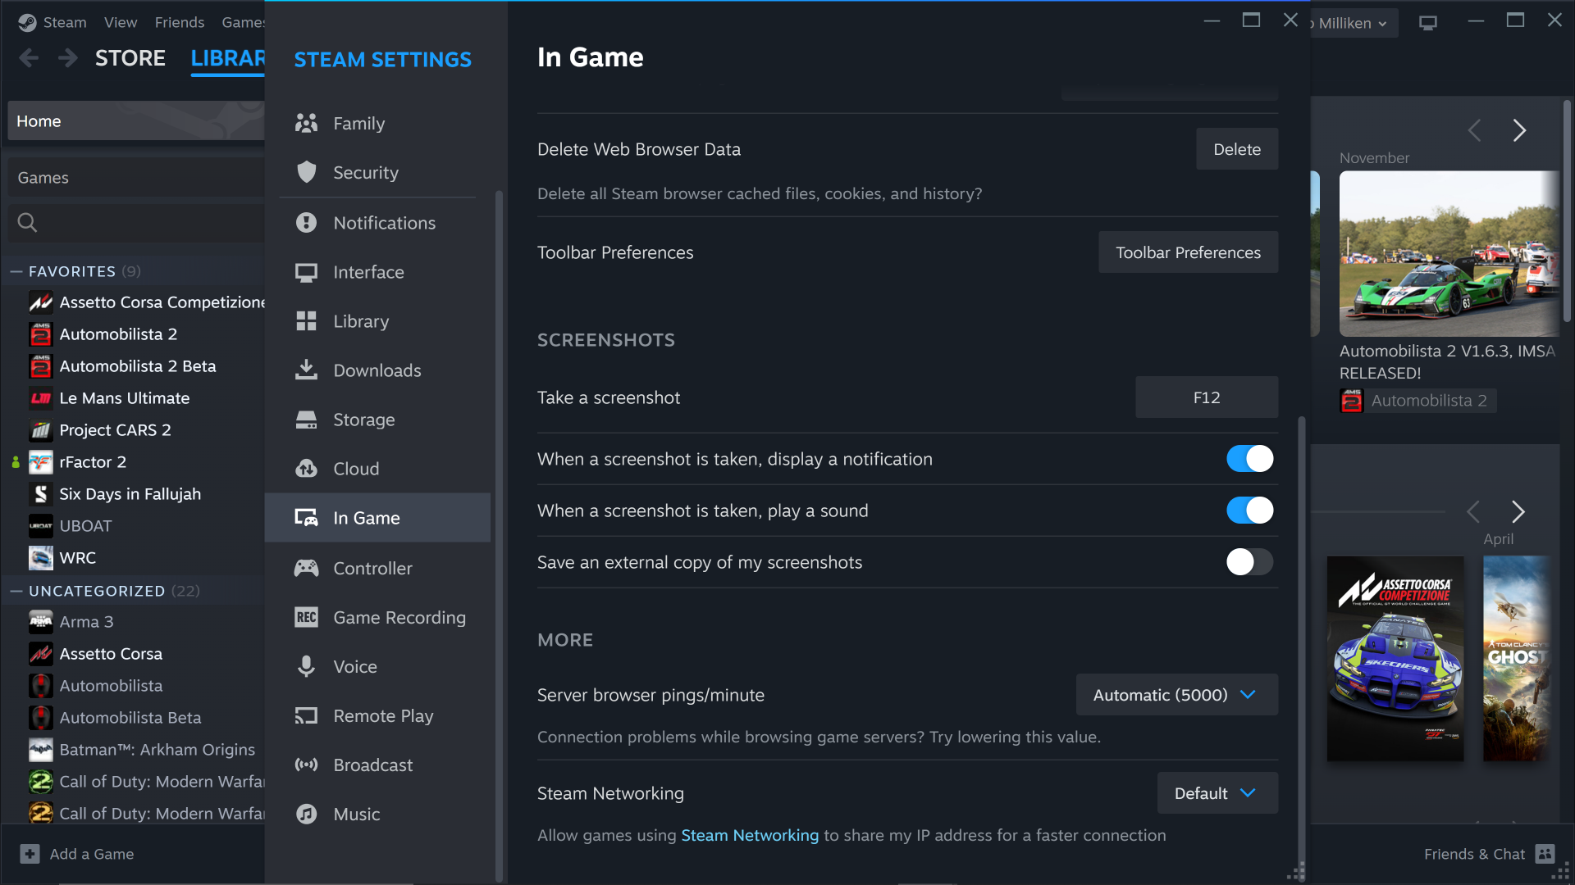Click the Storage drive icon

[306, 420]
